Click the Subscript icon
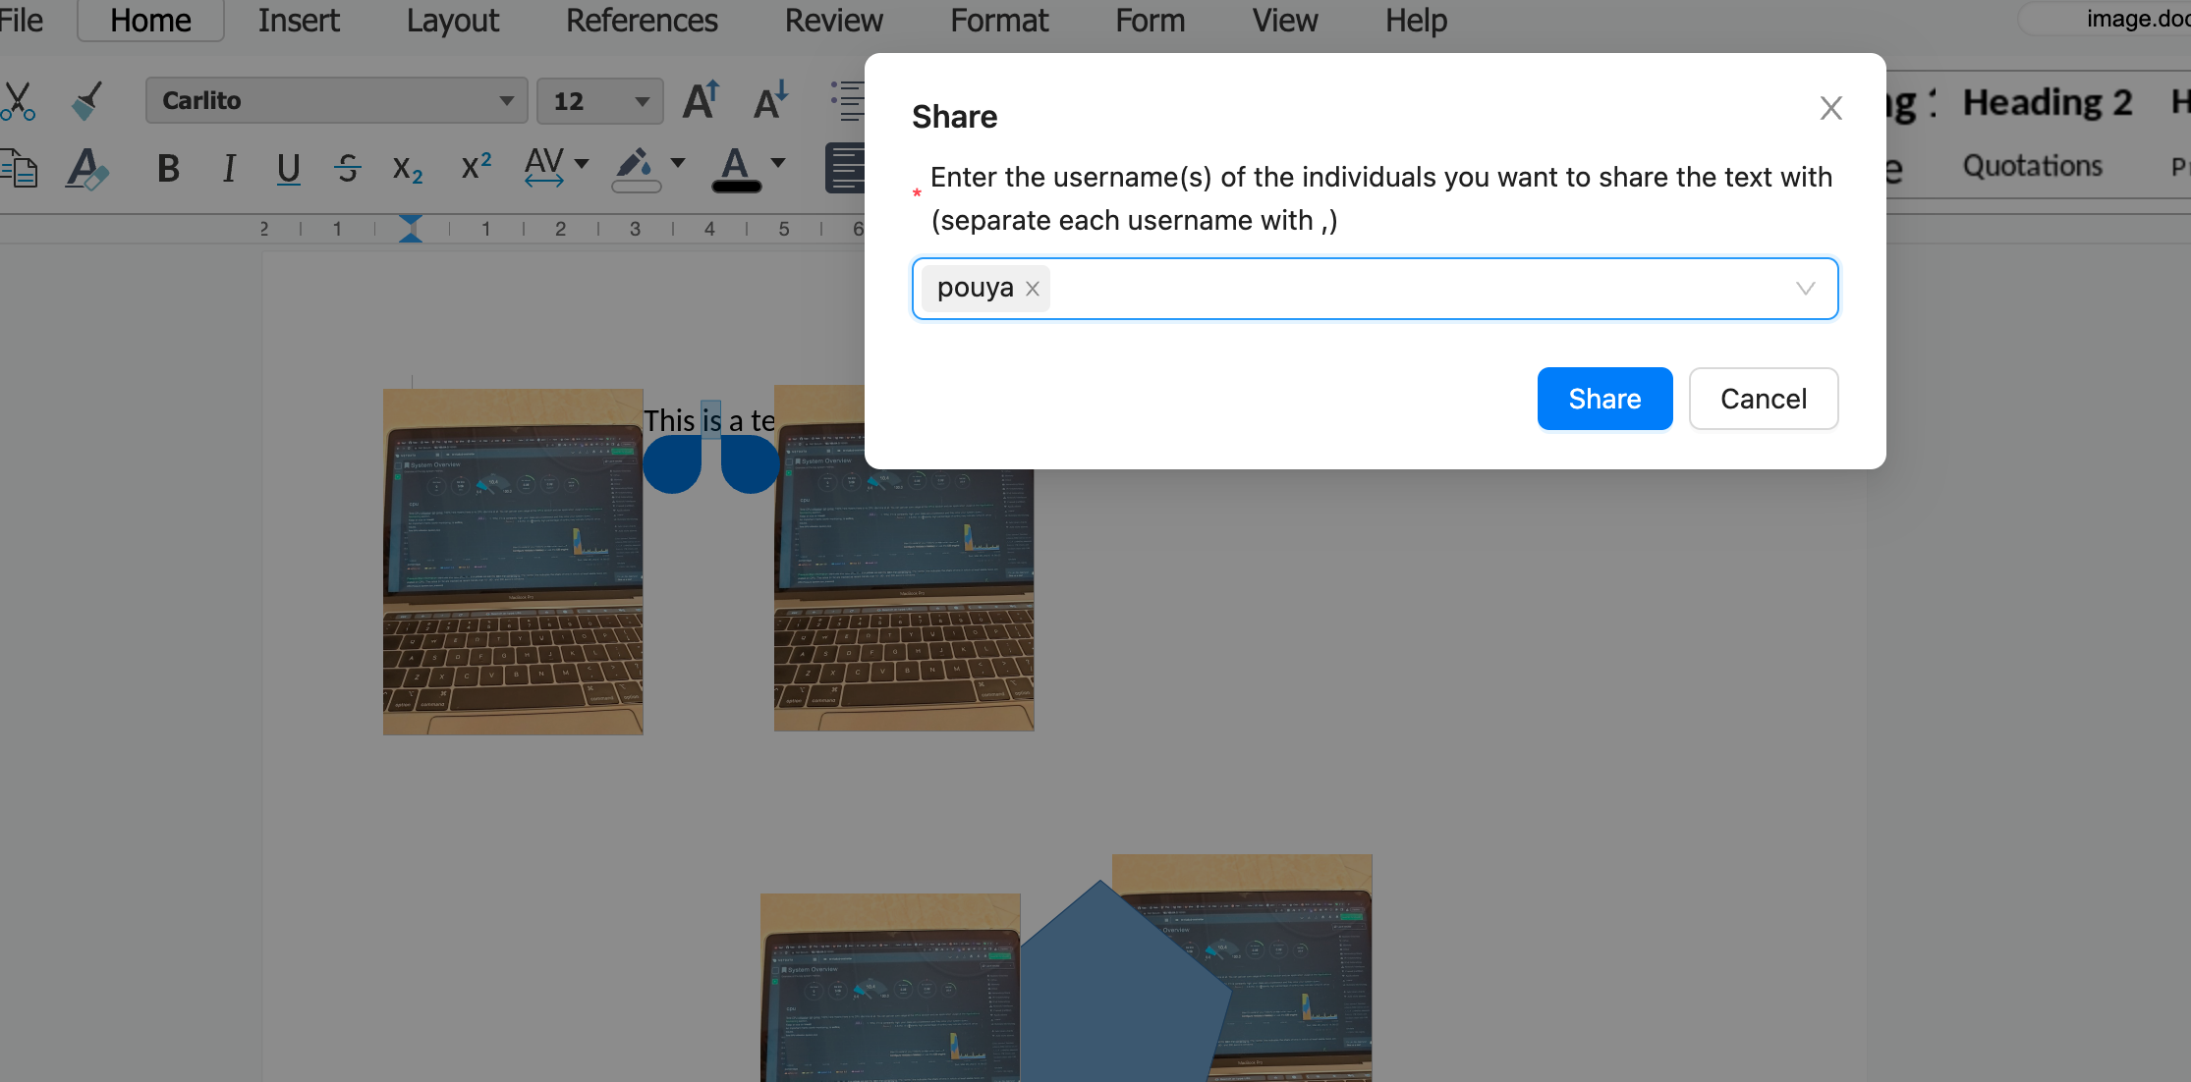The height and width of the screenshot is (1082, 2191). point(407,169)
